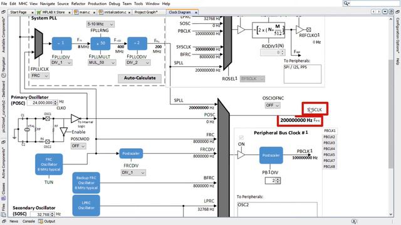This screenshot has height=225, width=401.
Task: Open the Active Components side panel
Action: (x=3, y=163)
